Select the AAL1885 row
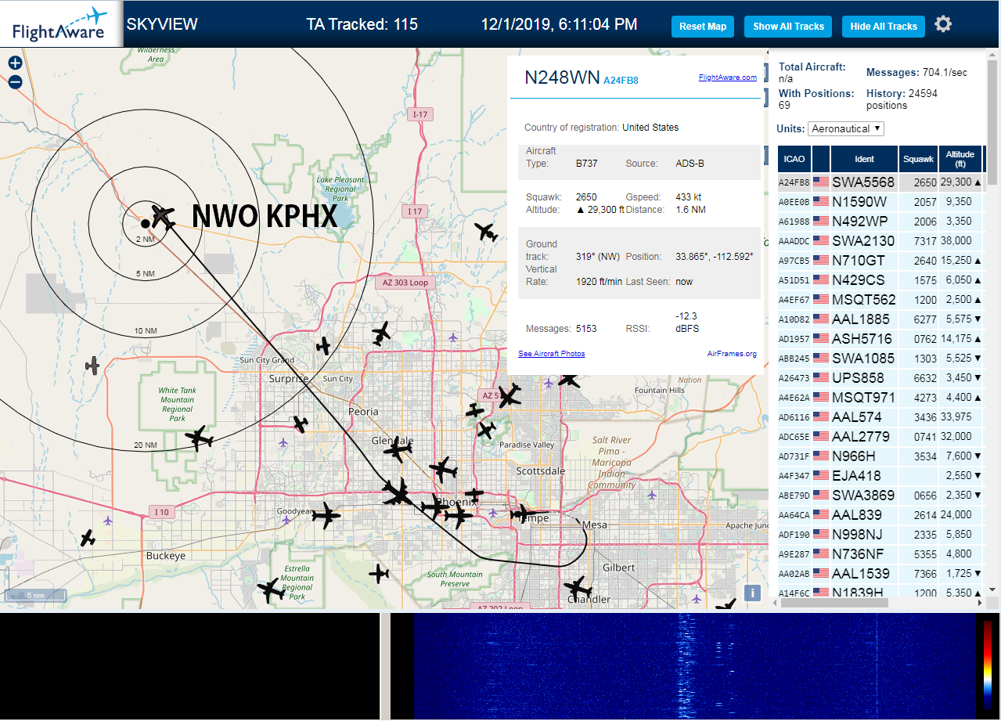1001x721 pixels. coord(880,319)
